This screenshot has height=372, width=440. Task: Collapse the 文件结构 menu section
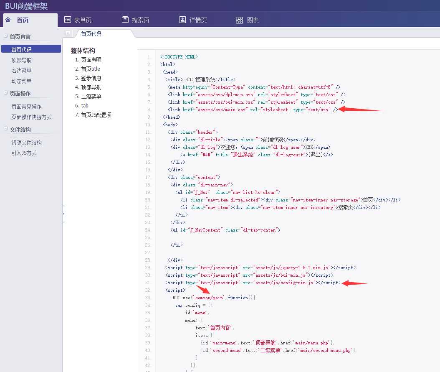point(5,129)
